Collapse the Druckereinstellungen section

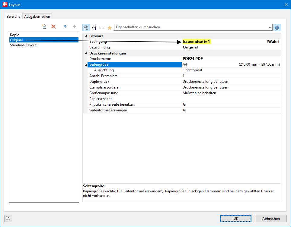click(x=85, y=53)
